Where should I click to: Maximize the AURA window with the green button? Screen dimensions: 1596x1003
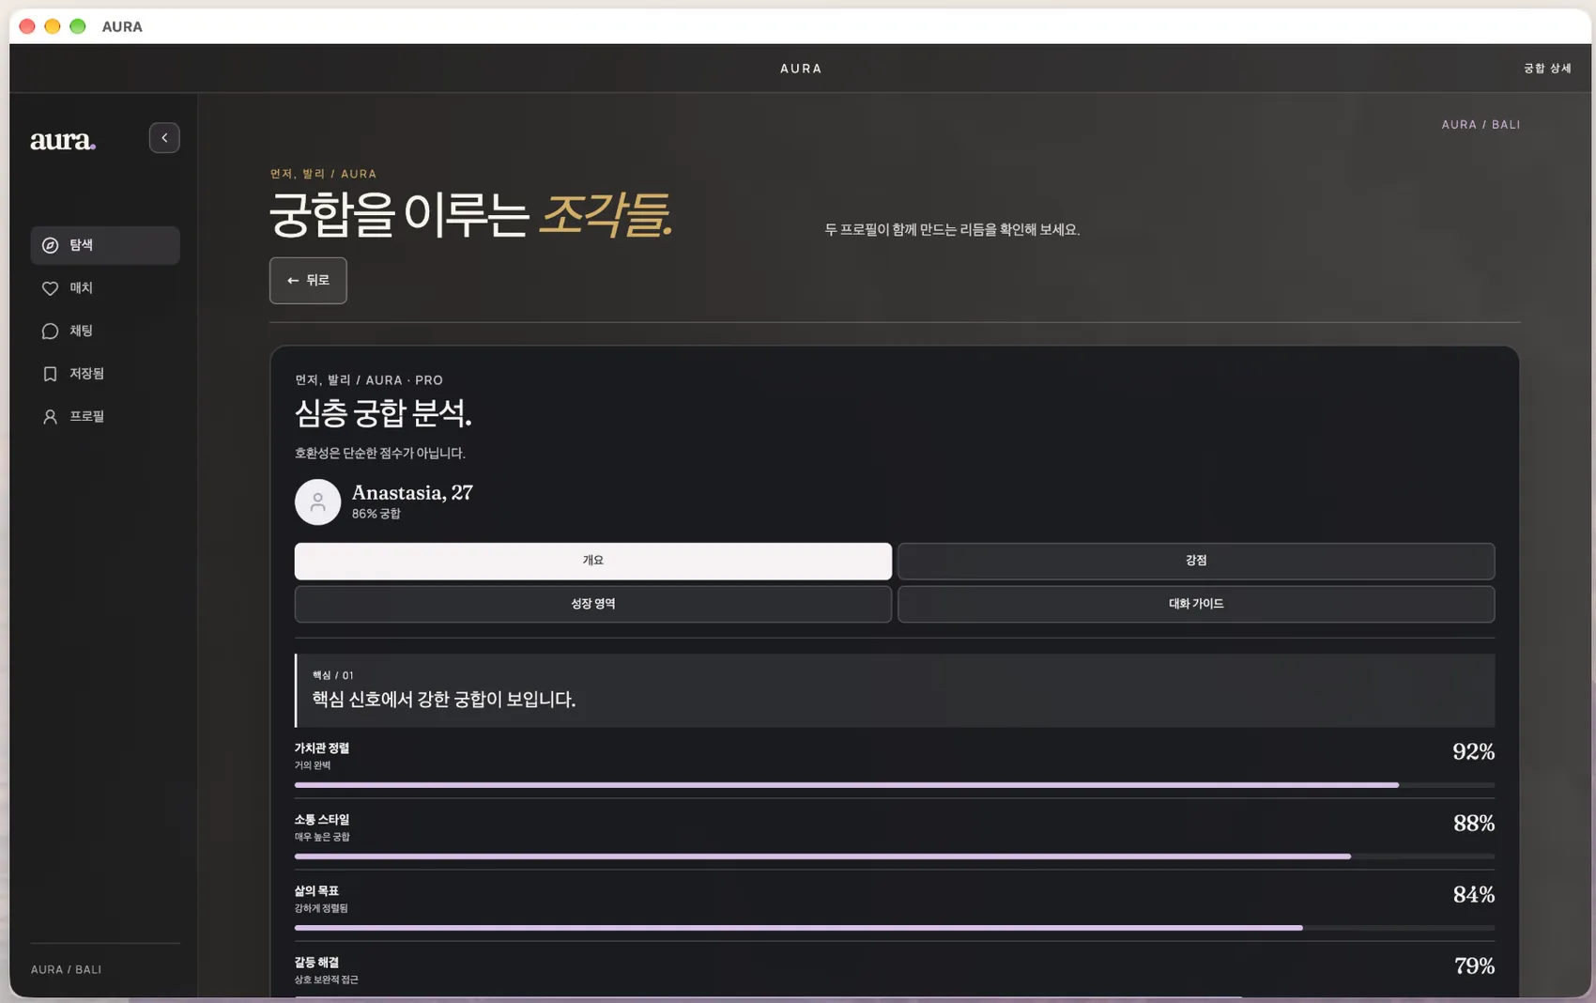point(78,26)
